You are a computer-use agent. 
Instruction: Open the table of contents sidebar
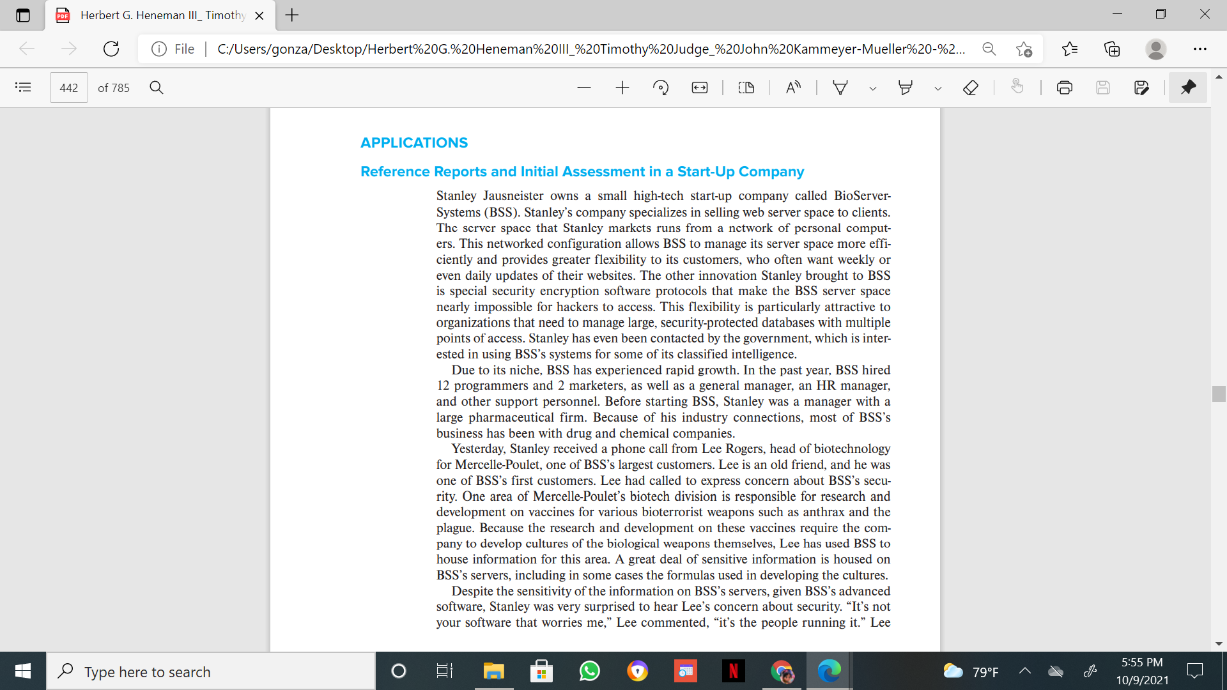(23, 88)
